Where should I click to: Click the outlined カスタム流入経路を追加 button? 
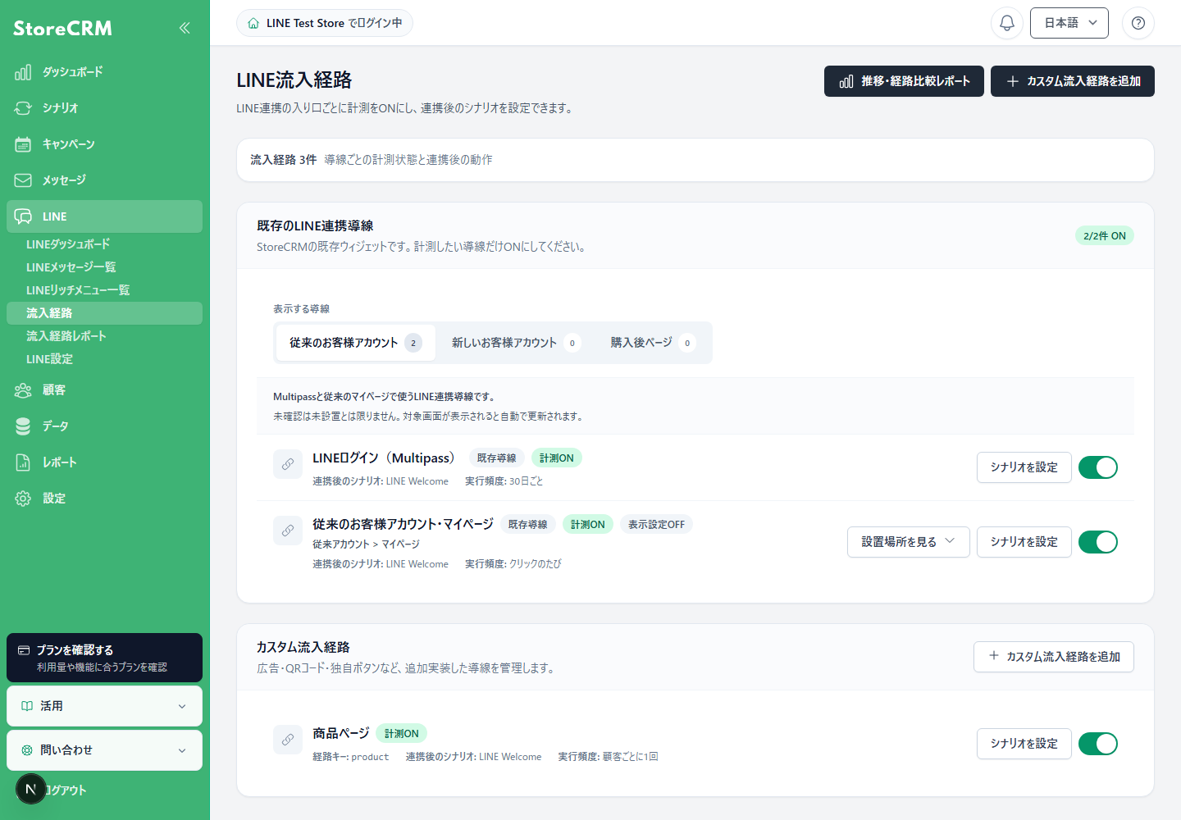point(1054,657)
